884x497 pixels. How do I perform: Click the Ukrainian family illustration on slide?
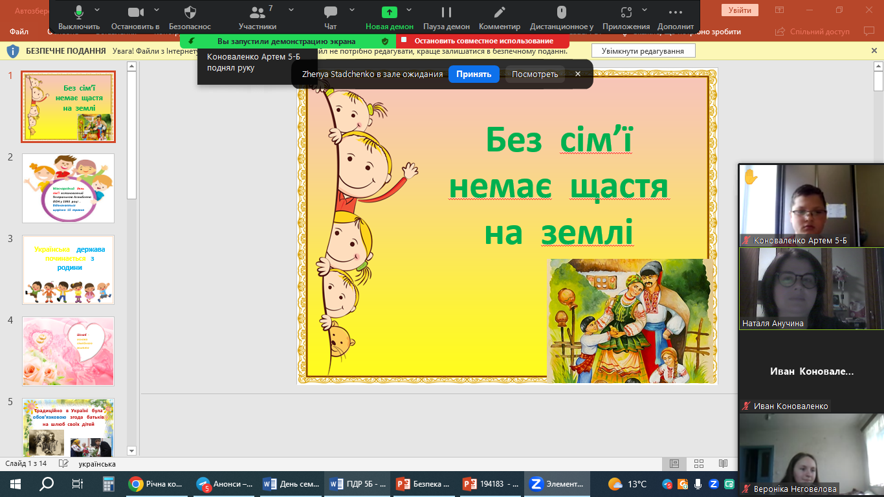point(630,321)
